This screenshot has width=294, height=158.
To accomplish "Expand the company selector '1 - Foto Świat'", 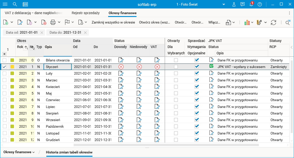I will coord(224,4).
